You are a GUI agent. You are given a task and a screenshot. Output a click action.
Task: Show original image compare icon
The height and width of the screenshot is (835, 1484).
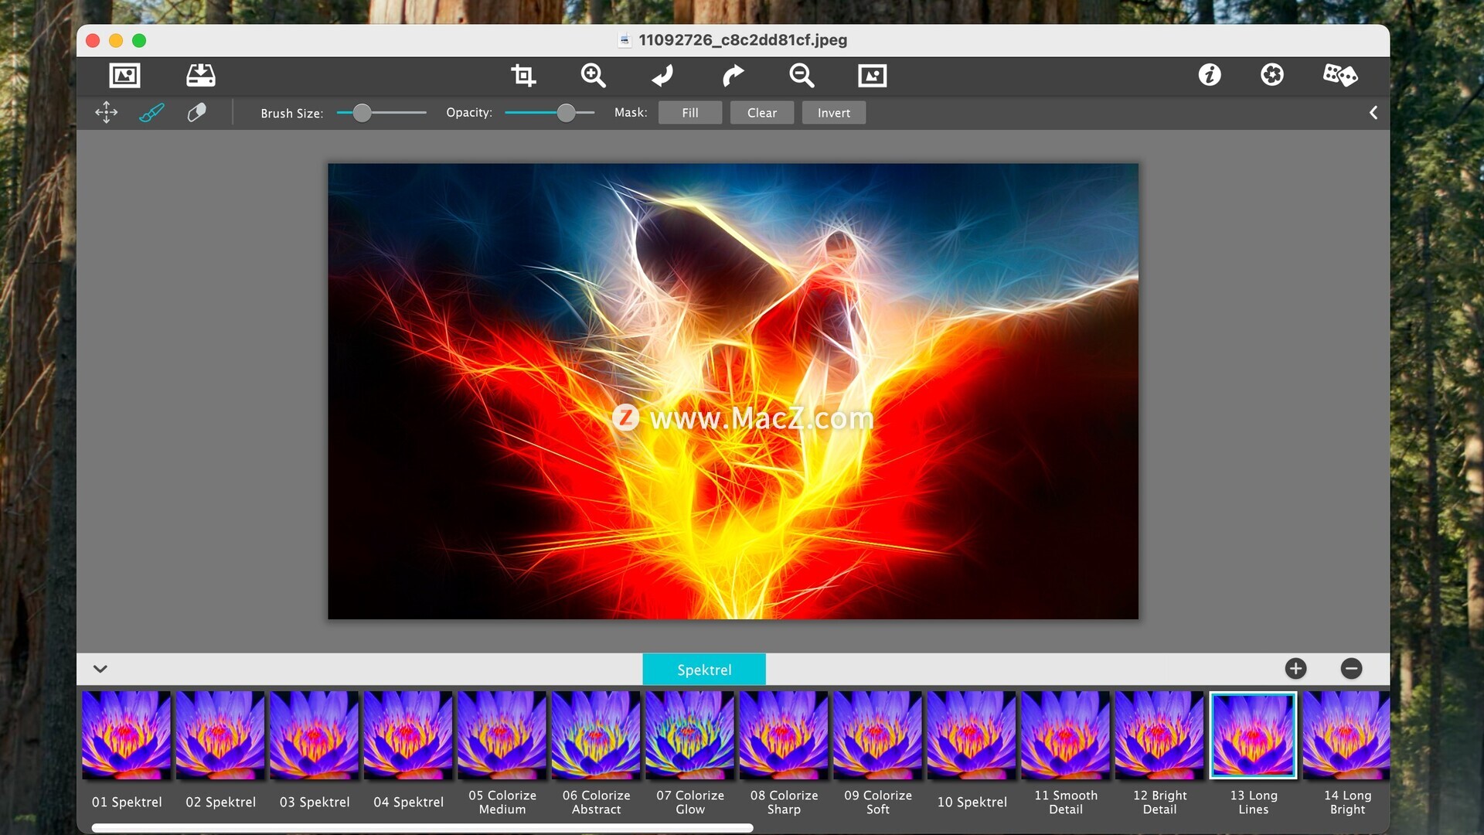(x=872, y=75)
